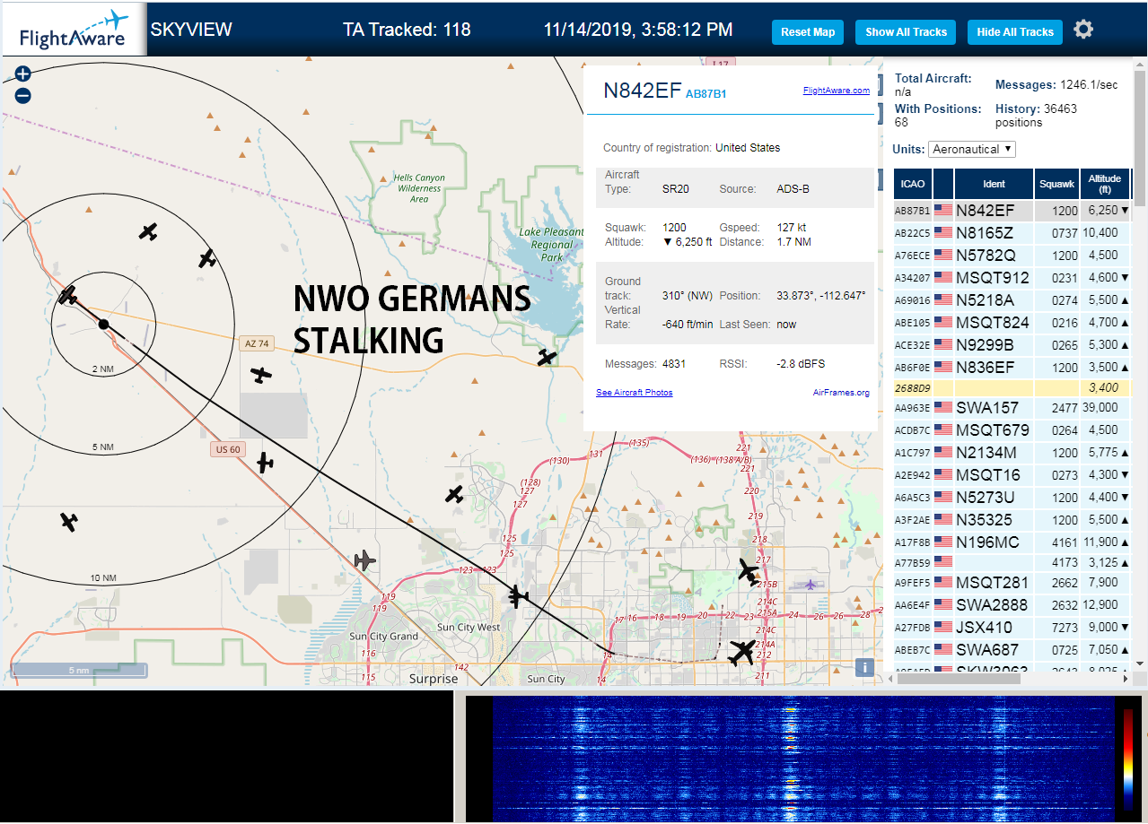Click the aircraft table vertical scrollbar

tap(1140, 139)
